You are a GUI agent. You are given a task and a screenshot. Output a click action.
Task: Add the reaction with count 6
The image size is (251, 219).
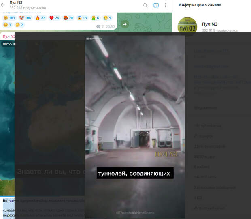(95, 18)
